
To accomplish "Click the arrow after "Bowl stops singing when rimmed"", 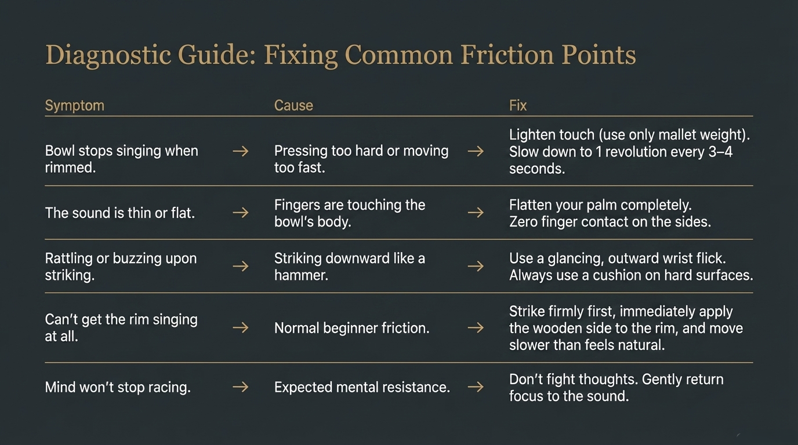I will (x=240, y=151).
